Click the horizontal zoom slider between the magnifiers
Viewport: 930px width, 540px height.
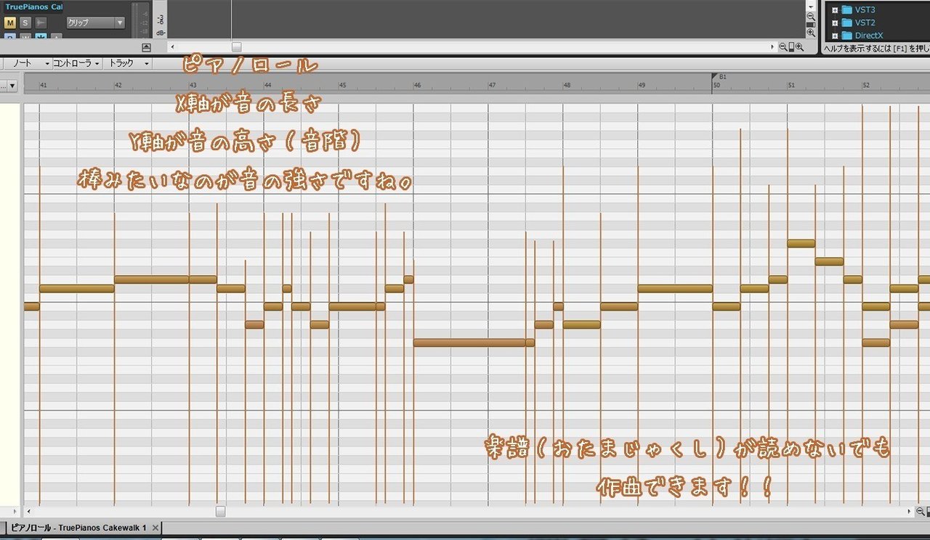pos(791,47)
